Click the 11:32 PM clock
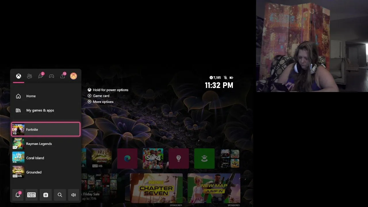This screenshot has width=368, height=207. click(219, 85)
